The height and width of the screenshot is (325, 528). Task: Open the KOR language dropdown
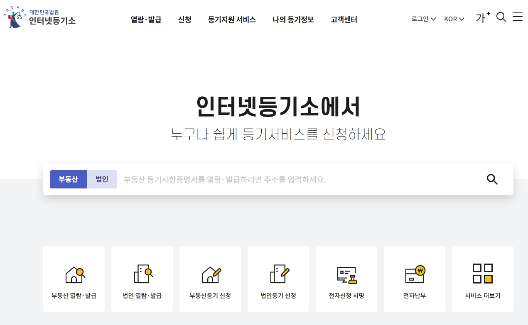[454, 19]
